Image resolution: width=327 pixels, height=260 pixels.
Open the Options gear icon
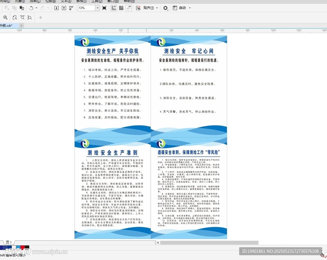pos(165,8)
